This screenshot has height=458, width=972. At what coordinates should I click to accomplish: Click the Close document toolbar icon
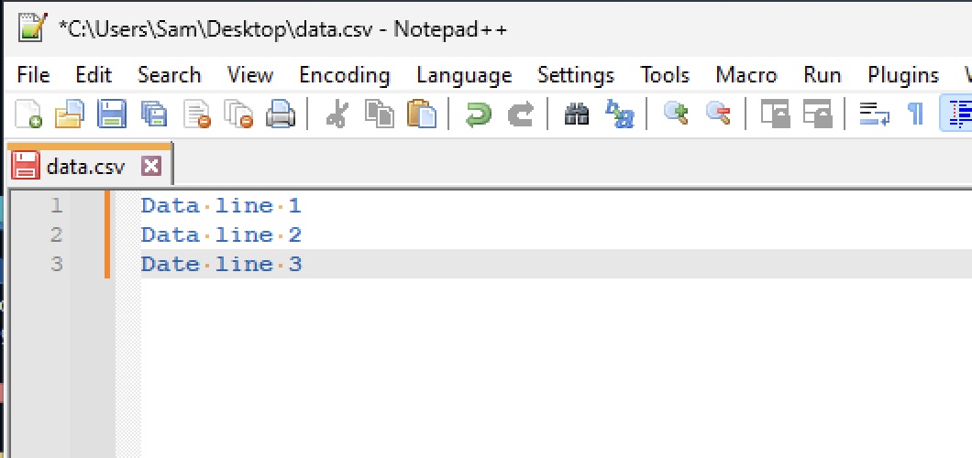[197, 114]
